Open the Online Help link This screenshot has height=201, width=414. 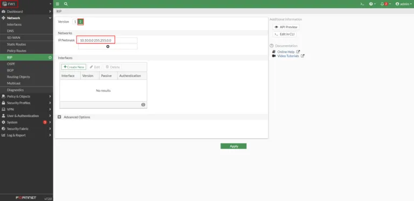click(x=286, y=52)
